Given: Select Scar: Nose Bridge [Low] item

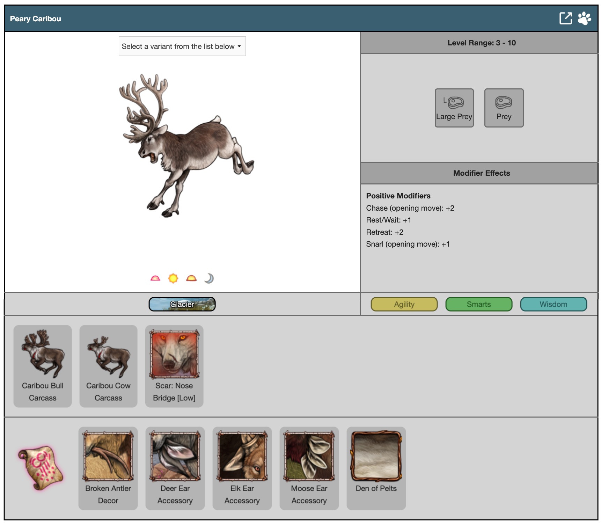Looking at the screenshot, I should click(174, 366).
